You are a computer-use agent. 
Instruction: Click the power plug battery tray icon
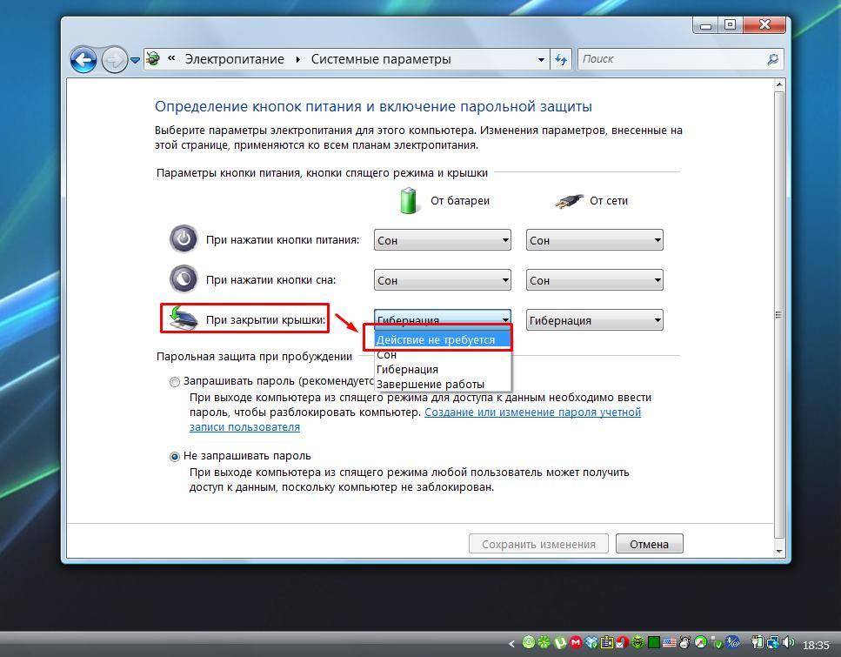tap(758, 641)
